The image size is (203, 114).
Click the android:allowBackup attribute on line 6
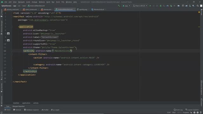tap(35, 30)
